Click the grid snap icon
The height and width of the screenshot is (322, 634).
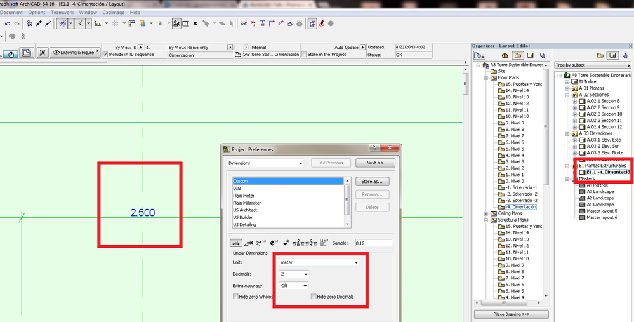116,23
